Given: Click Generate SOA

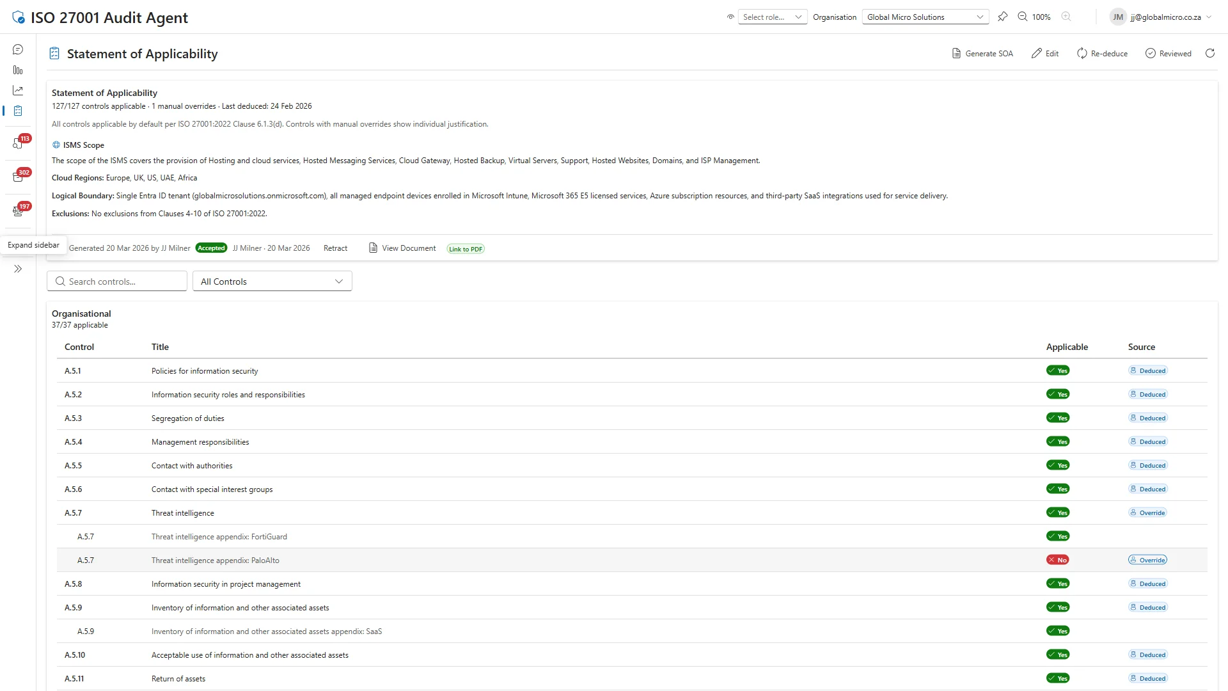Looking at the screenshot, I should point(982,53).
